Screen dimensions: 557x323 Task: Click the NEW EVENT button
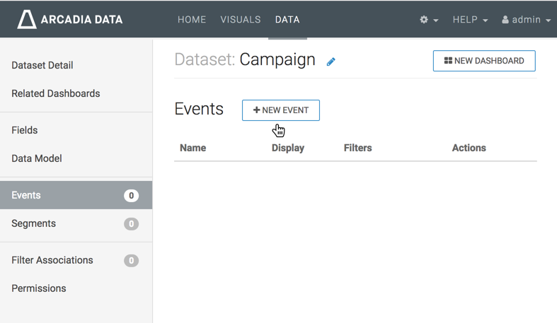click(281, 110)
